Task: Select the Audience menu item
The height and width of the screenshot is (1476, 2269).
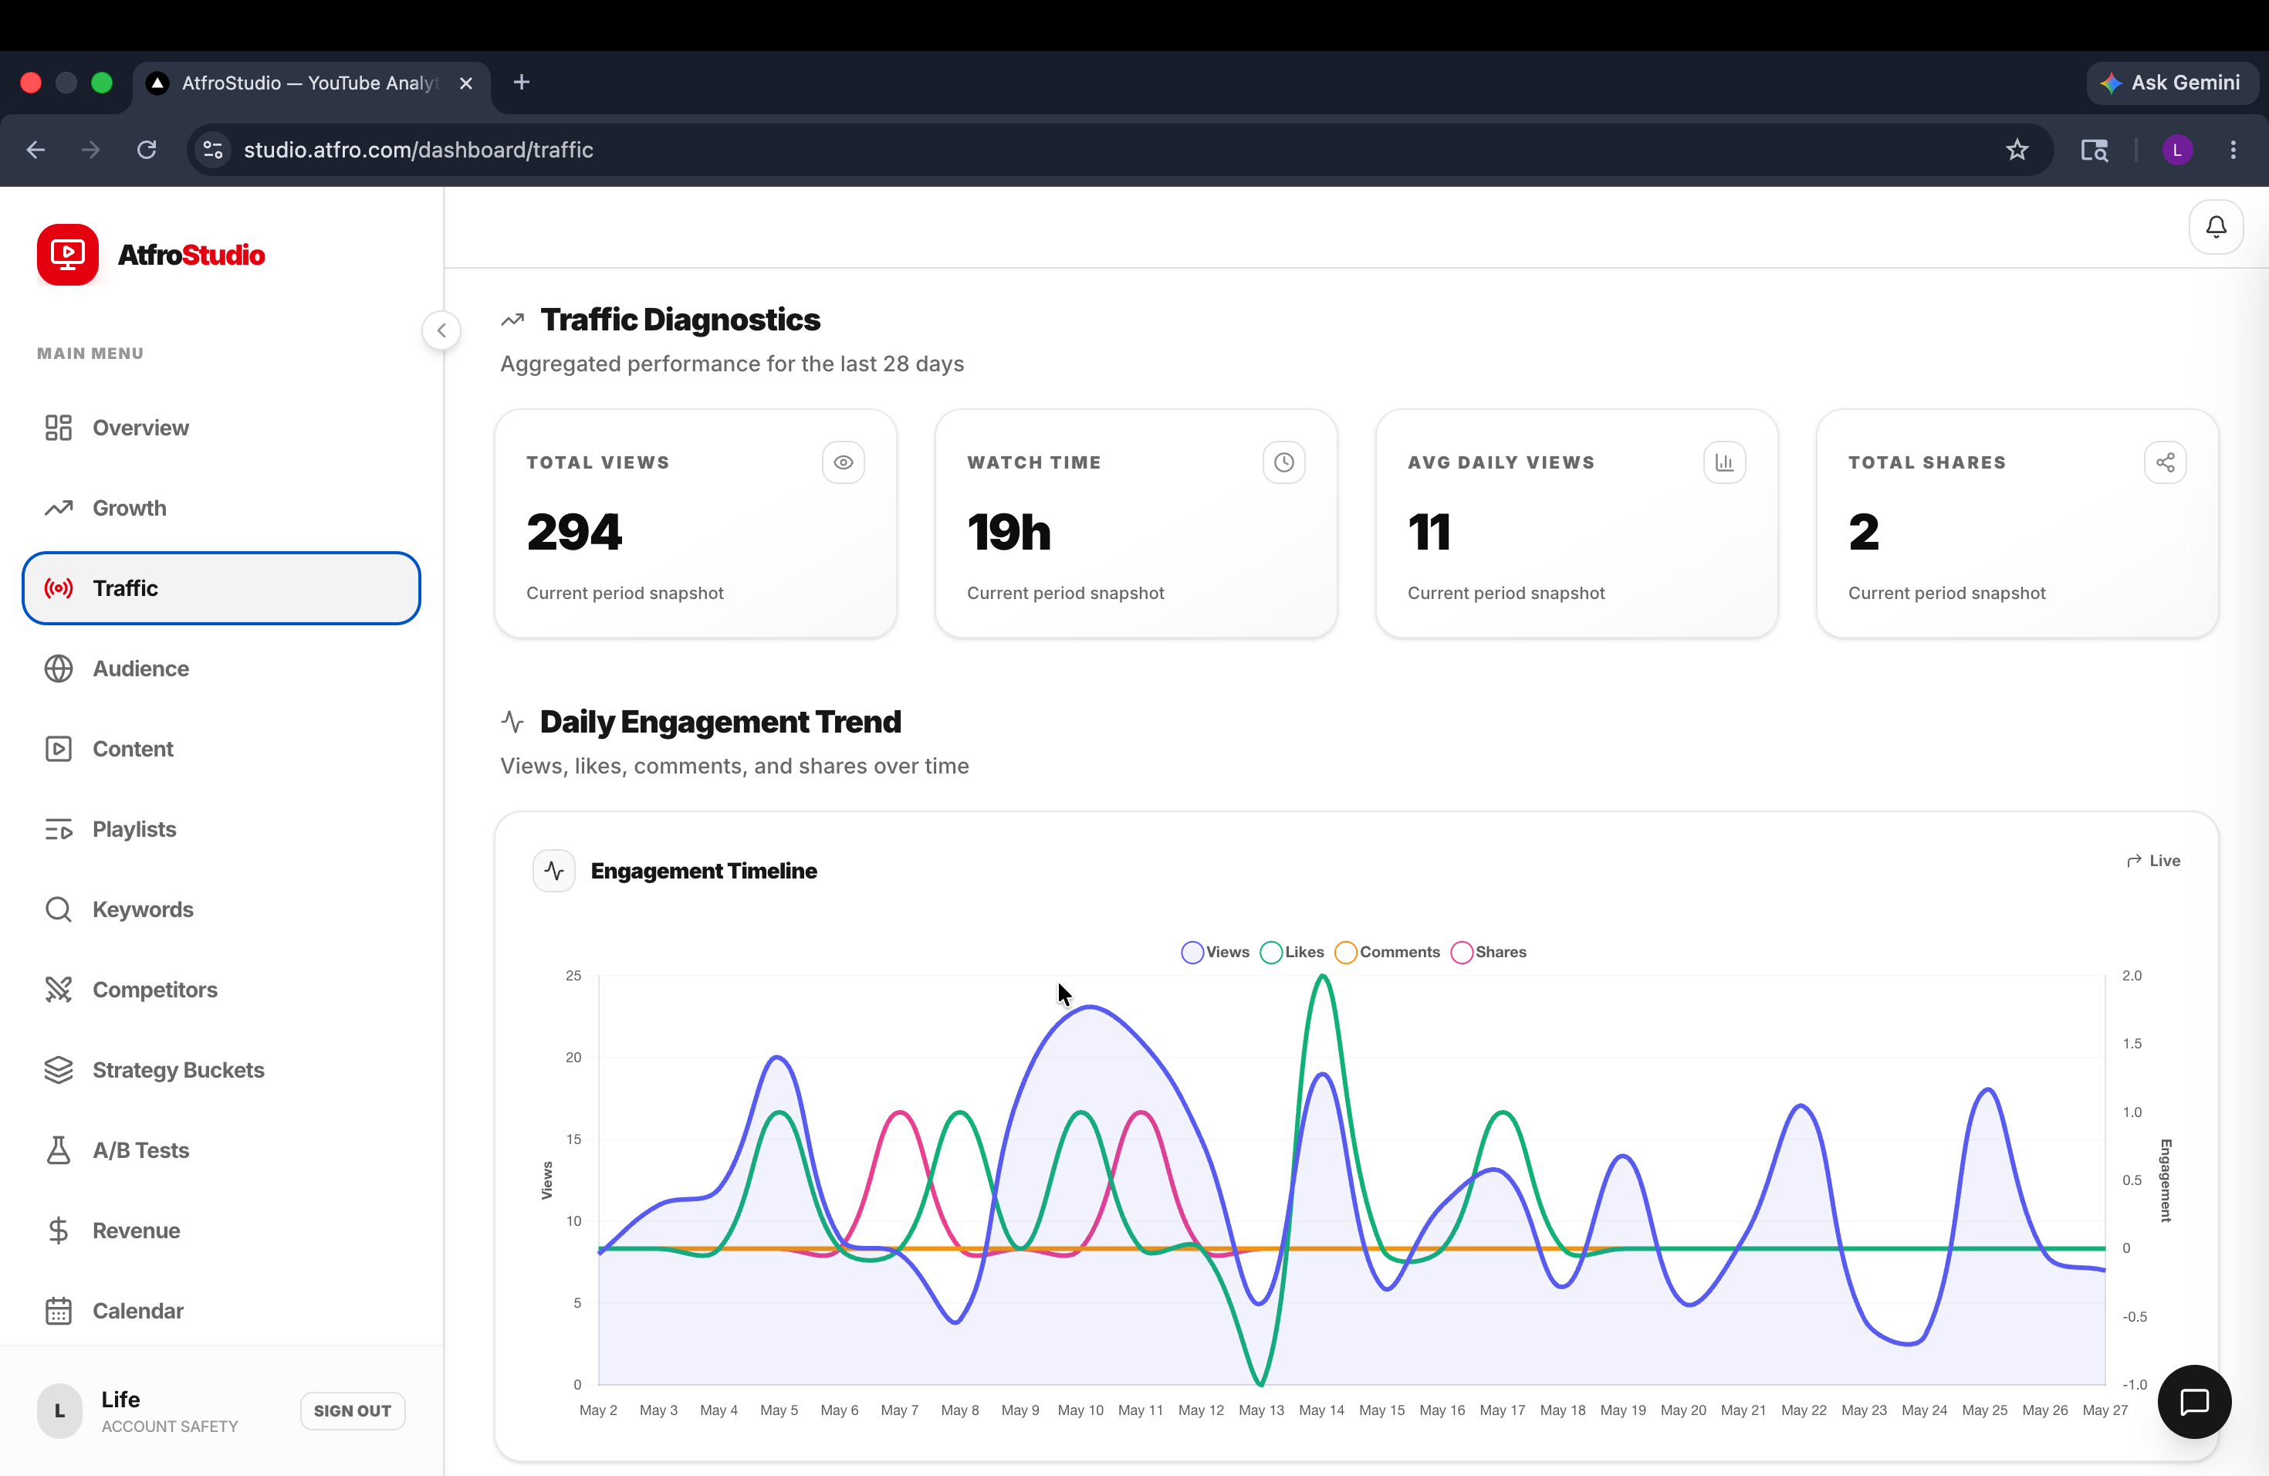Action: coord(221,669)
